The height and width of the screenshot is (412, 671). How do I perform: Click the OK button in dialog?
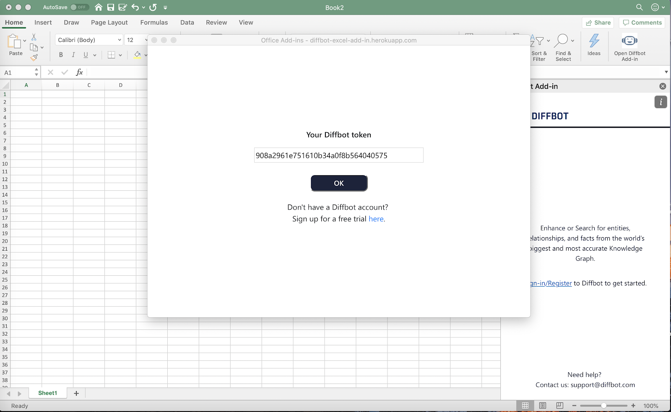pyautogui.click(x=339, y=183)
